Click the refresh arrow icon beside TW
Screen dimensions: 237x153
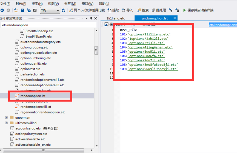64,10
